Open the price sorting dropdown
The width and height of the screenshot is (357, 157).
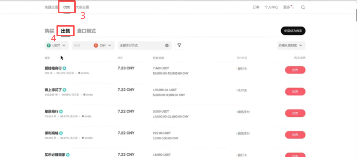(291, 45)
